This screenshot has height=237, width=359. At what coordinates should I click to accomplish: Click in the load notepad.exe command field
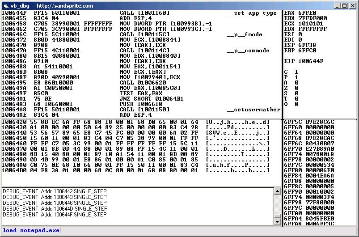coord(179,230)
